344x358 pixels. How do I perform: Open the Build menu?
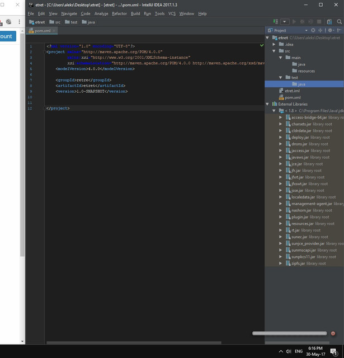click(135, 13)
